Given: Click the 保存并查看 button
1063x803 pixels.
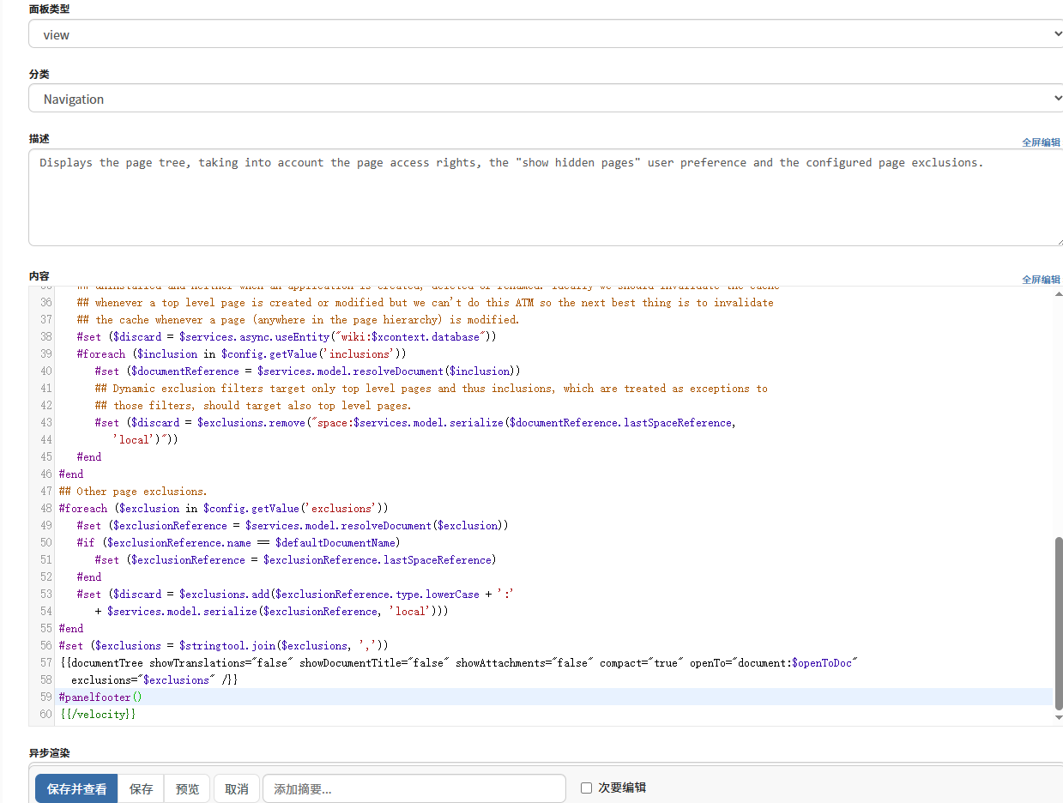Looking at the screenshot, I should (75, 788).
